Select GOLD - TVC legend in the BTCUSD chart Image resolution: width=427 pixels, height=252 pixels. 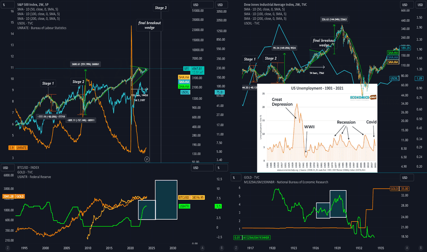(25, 172)
